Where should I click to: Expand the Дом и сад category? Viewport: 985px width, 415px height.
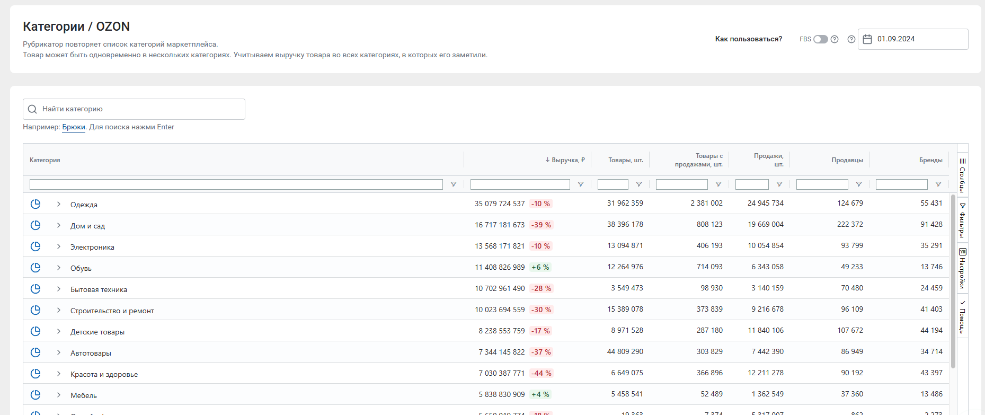pos(59,225)
